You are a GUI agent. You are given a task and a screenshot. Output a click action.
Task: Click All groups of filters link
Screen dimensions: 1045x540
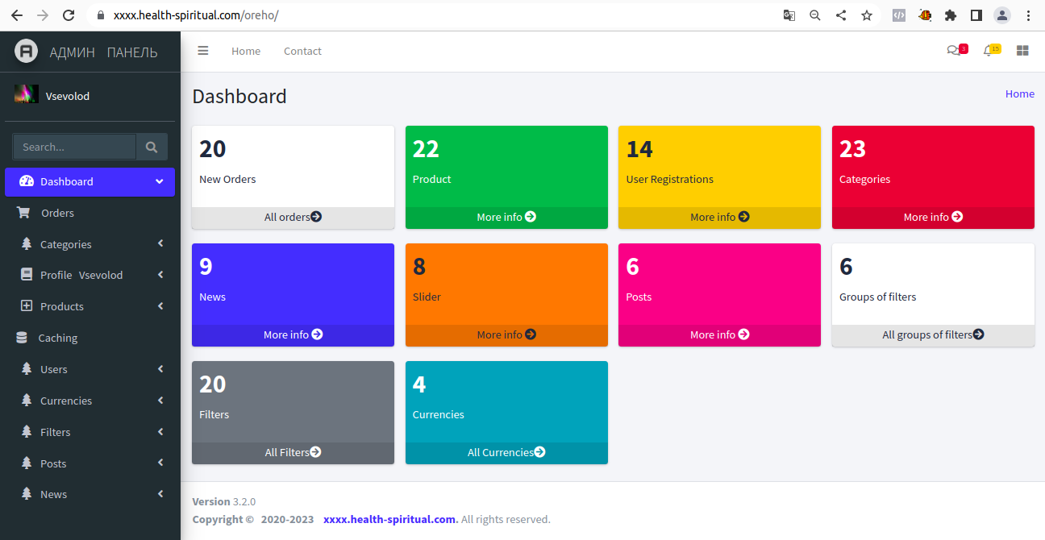[x=933, y=334]
